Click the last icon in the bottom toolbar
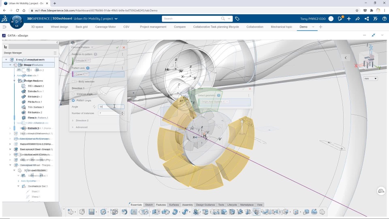The width and height of the screenshot is (389, 219). (322, 212)
